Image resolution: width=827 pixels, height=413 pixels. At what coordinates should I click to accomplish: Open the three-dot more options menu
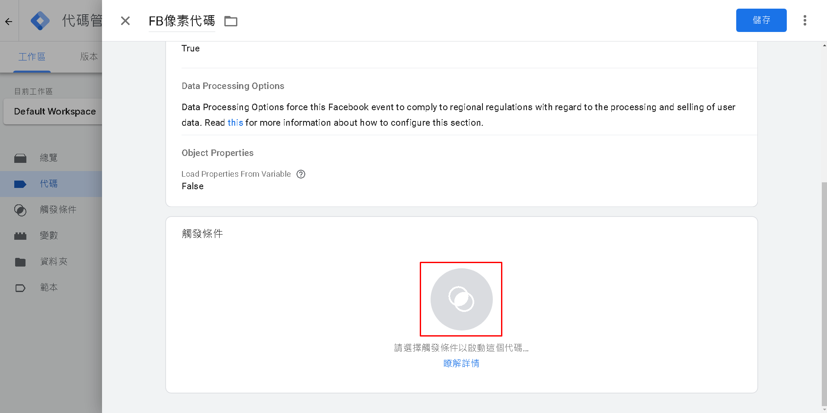[x=805, y=20]
